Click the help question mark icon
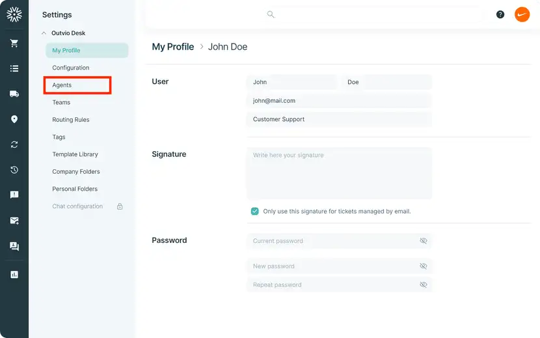 (x=500, y=14)
